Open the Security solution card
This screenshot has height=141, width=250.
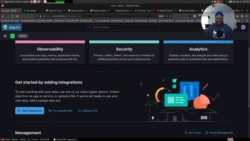(124, 52)
